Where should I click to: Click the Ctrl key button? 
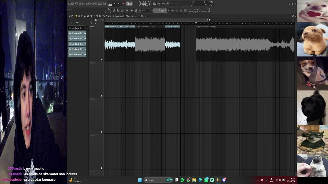177,10
